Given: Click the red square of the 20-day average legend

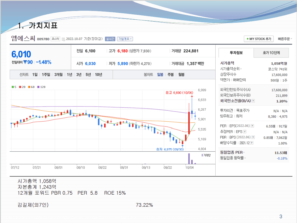Looking at the screenshot, I should (20, 87).
